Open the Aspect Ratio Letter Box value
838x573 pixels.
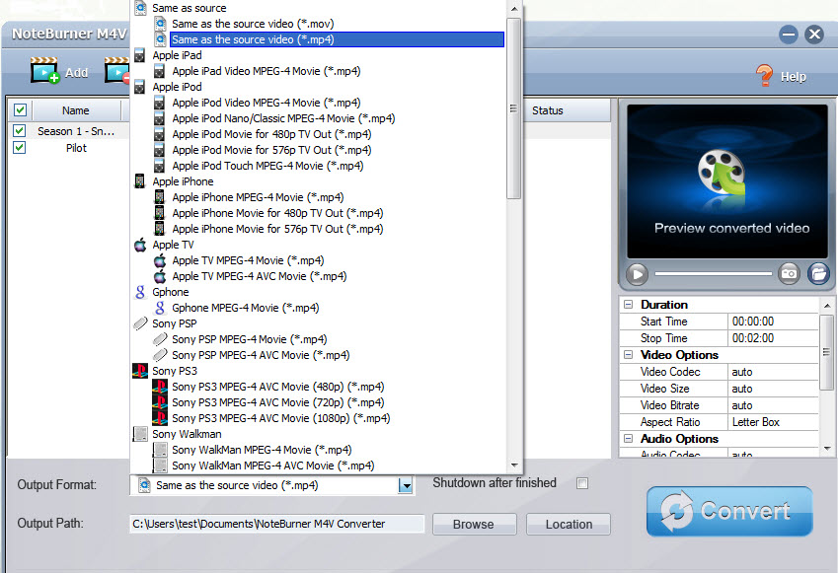tap(773, 422)
